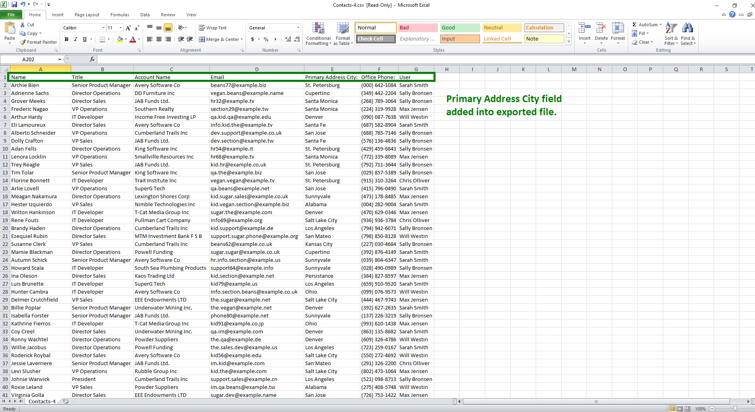
Task: Open the Orientation text rotation menu
Action: pyautogui.click(x=182, y=28)
